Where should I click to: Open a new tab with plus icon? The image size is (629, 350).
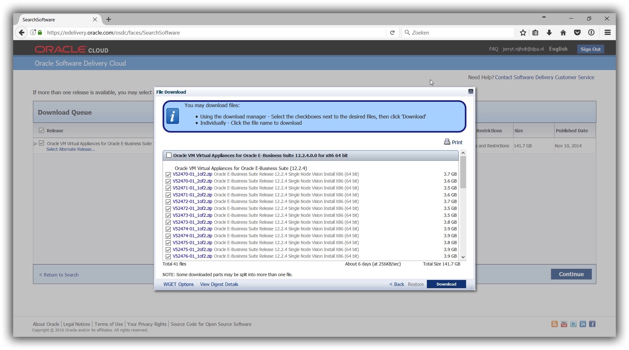tap(109, 19)
